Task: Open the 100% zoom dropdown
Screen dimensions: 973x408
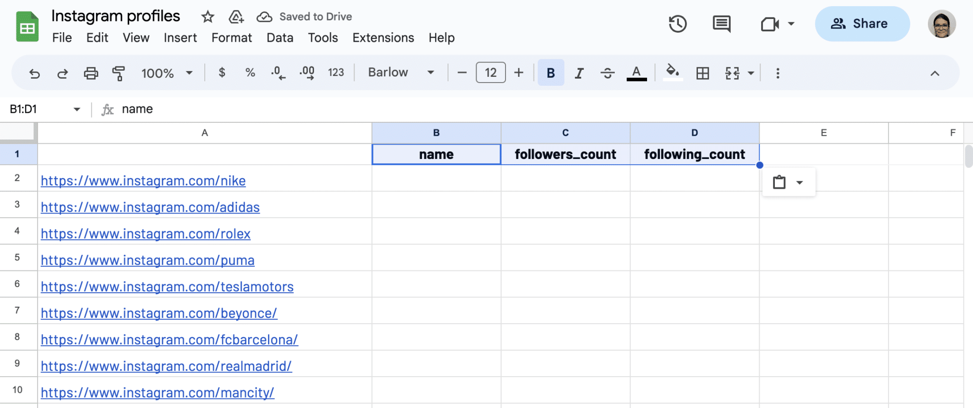Action: coord(167,73)
